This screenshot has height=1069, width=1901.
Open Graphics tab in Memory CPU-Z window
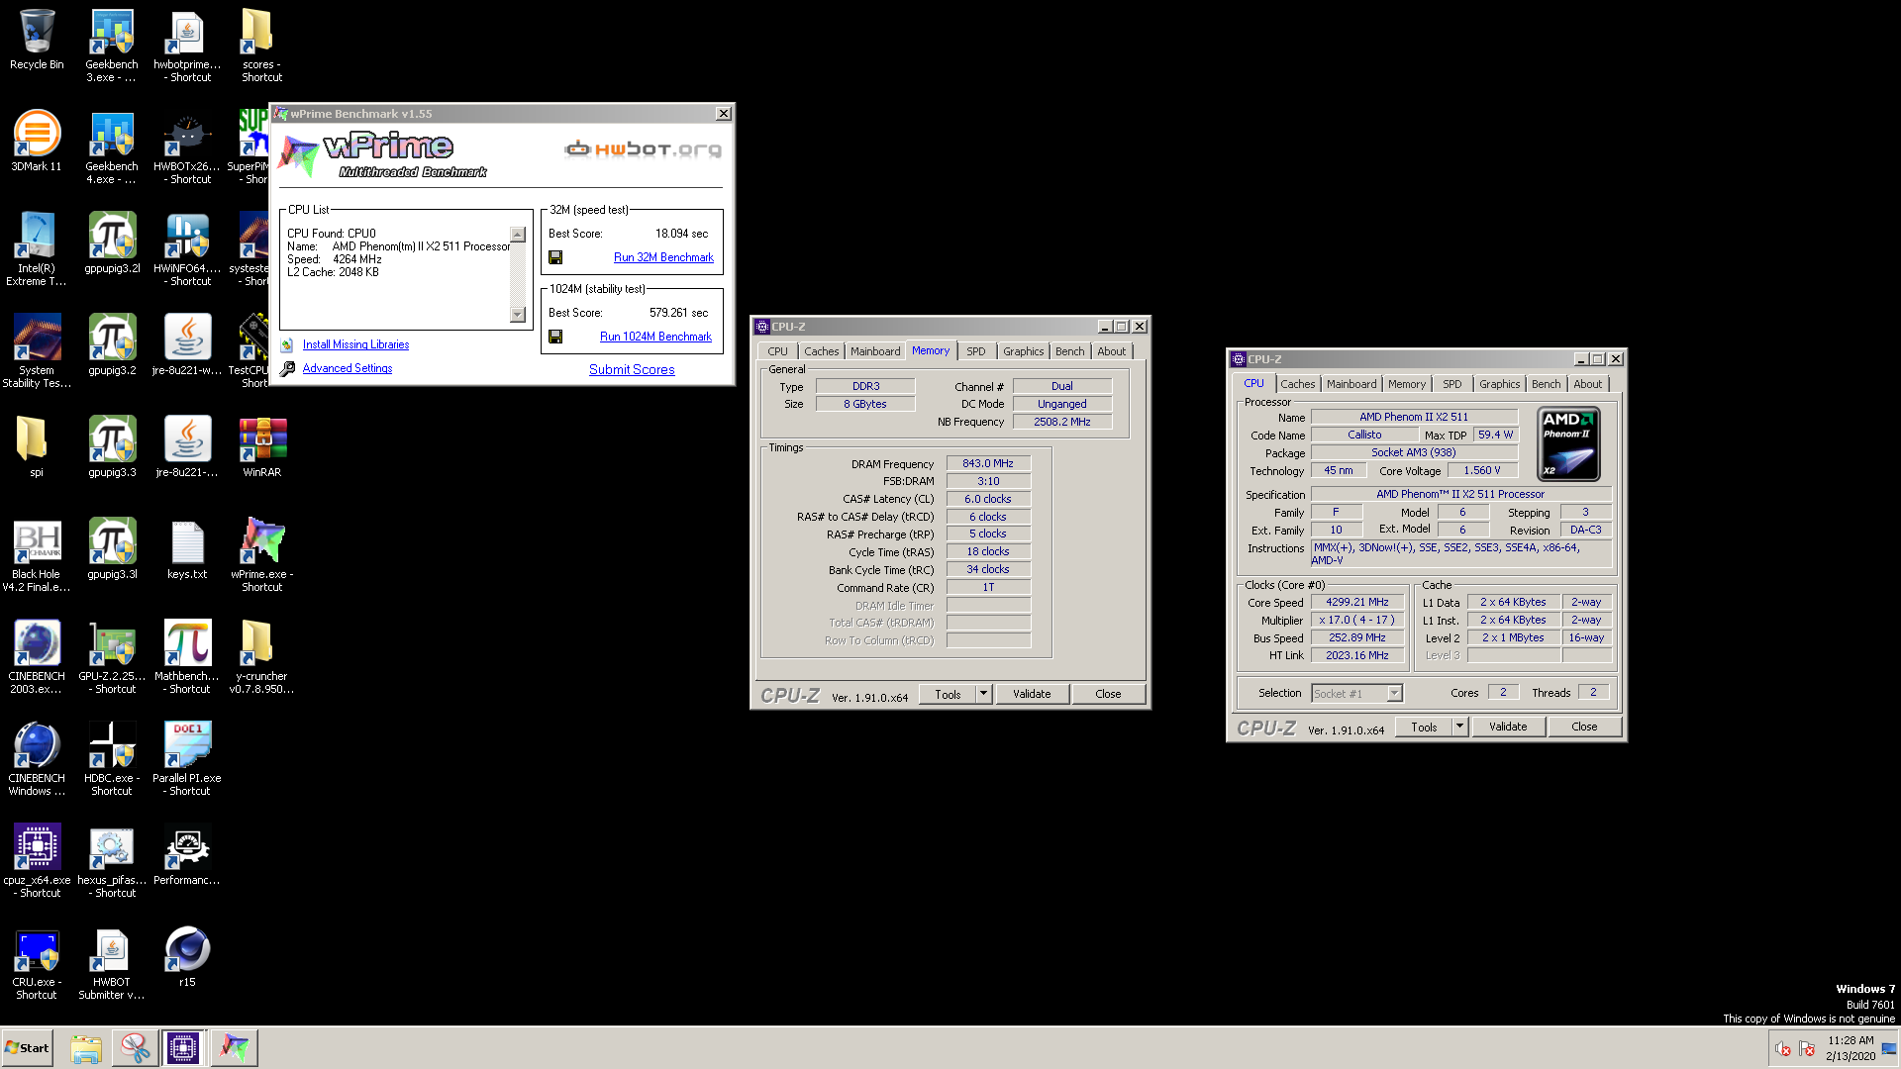click(1023, 351)
